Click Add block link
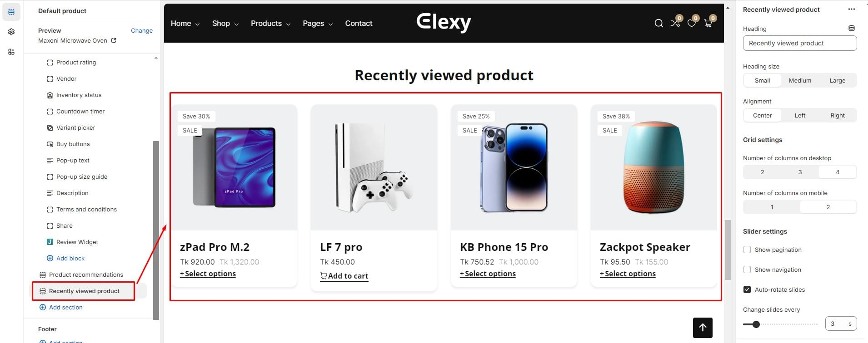Image resolution: width=868 pixels, height=343 pixels. pos(70,258)
